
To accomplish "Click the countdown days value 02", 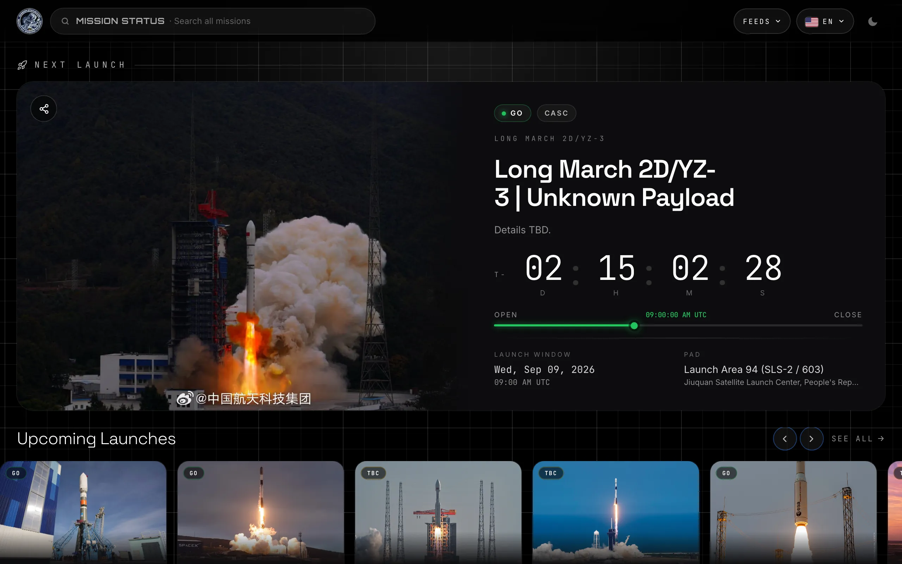I will point(543,268).
